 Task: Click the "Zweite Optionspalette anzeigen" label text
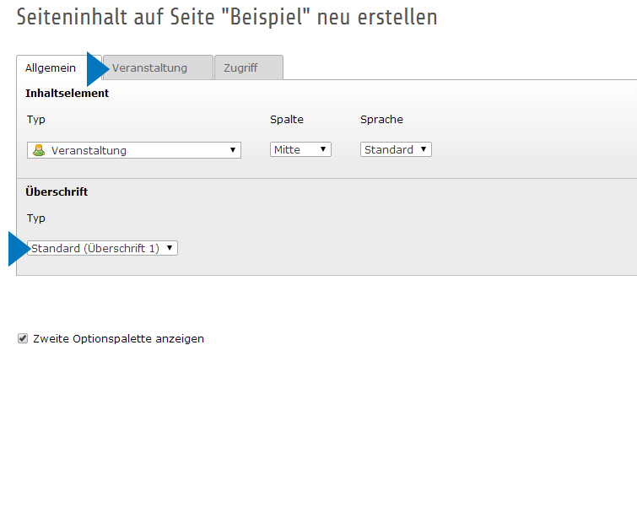[118, 339]
